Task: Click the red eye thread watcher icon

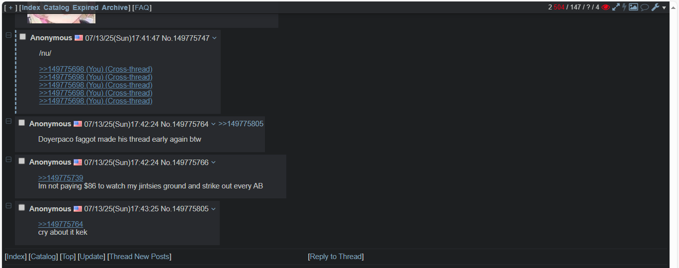Action: point(605,7)
